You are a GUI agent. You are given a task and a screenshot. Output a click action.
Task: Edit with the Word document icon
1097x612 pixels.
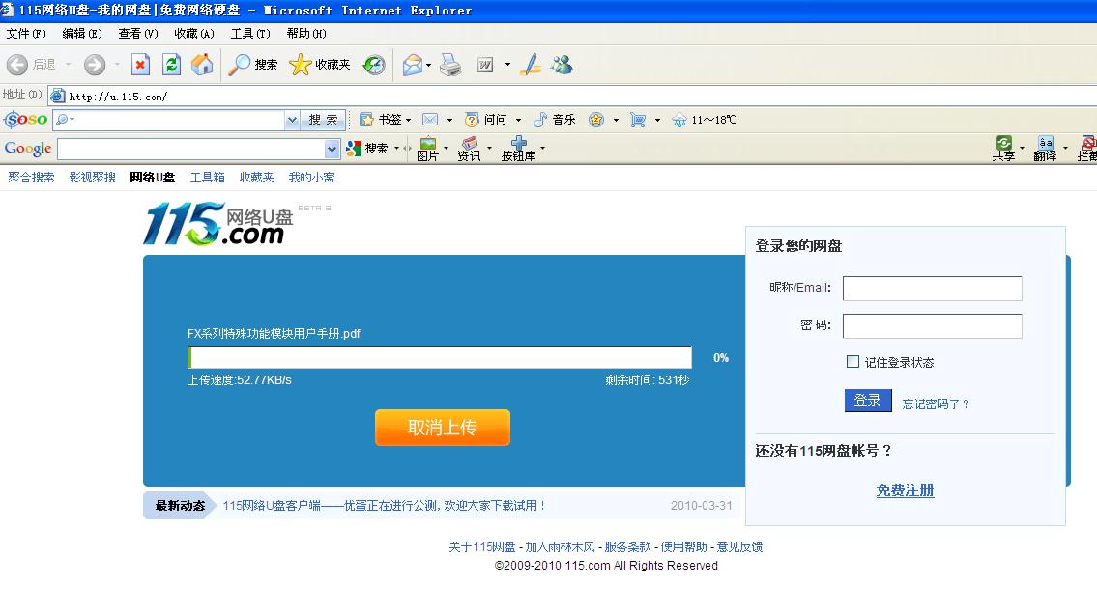click(485, 65)
